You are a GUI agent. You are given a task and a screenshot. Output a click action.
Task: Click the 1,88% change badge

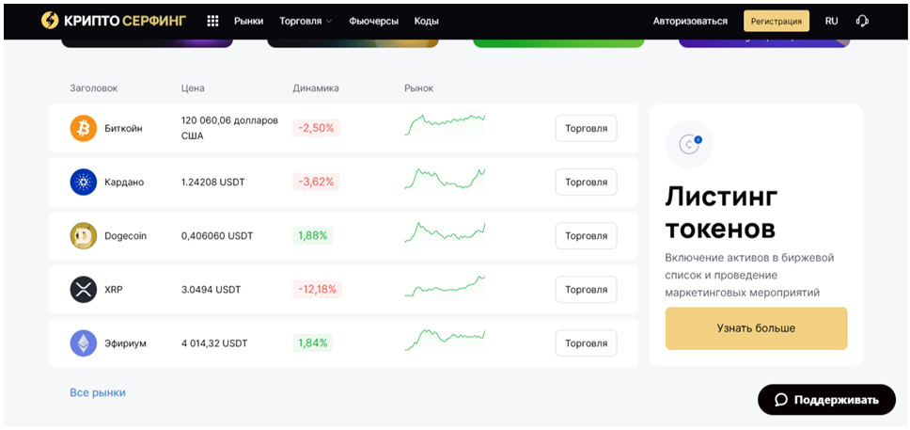point(313,236)
